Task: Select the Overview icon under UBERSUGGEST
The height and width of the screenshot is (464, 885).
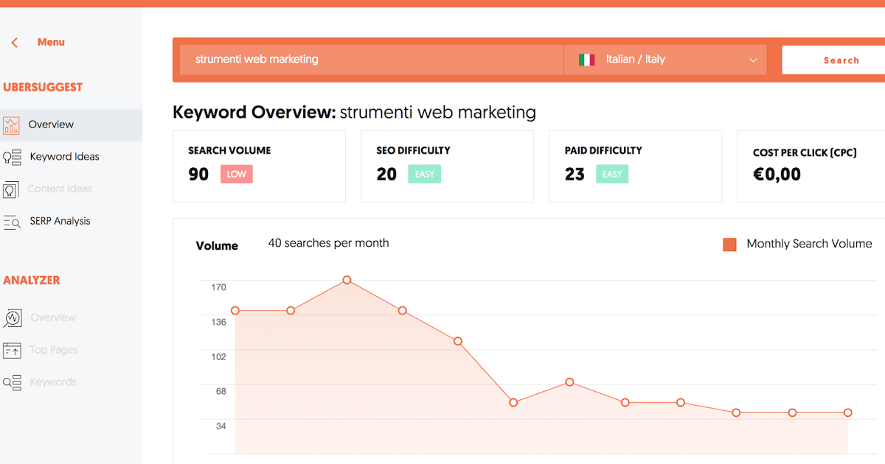Action: point(12,125)
